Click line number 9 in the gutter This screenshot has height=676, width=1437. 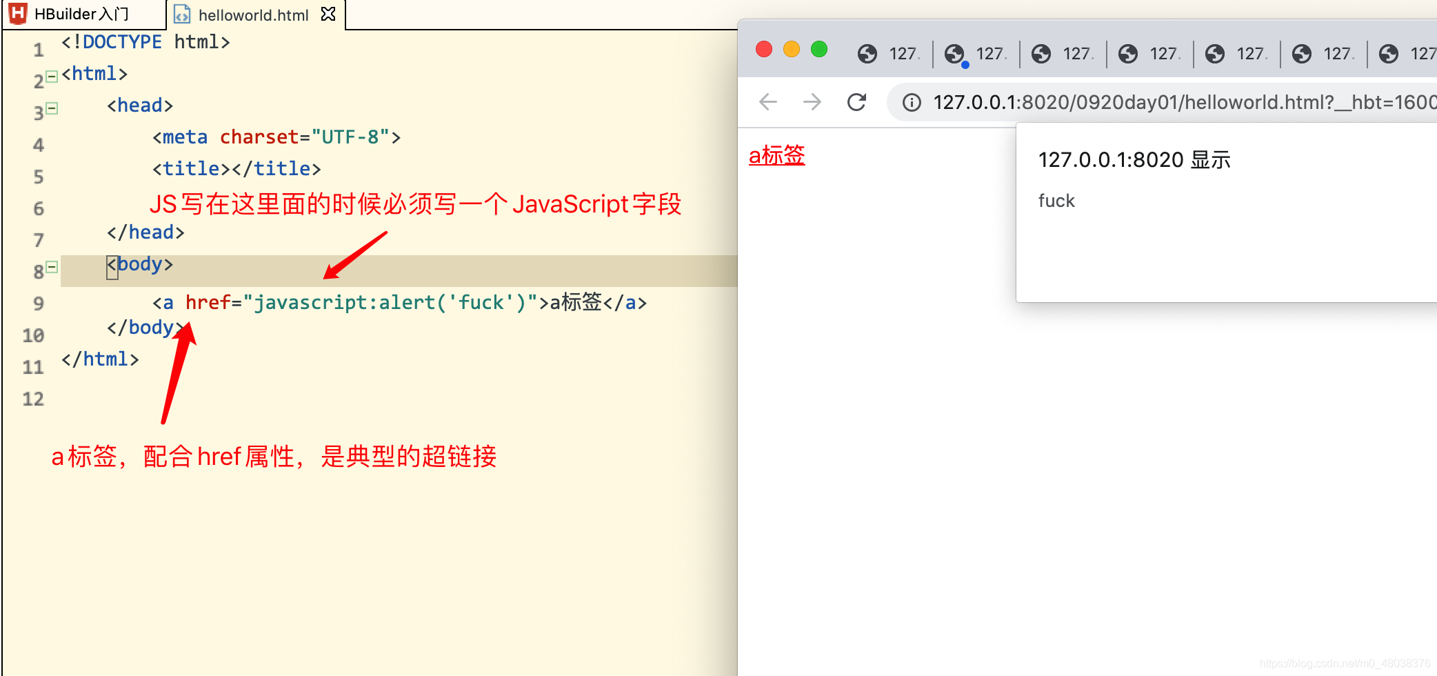(x=38, y=304)
